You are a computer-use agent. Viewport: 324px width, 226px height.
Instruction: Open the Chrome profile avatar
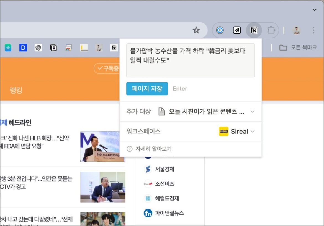click(297, 30)
